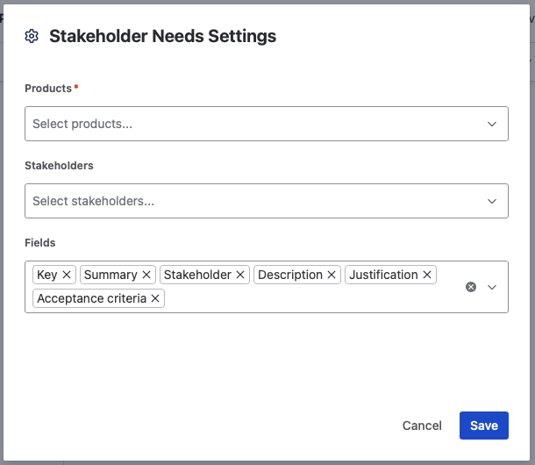Expand the Stakeholders dropdown chevron
The image size is (535, 465).
(492, 201)
